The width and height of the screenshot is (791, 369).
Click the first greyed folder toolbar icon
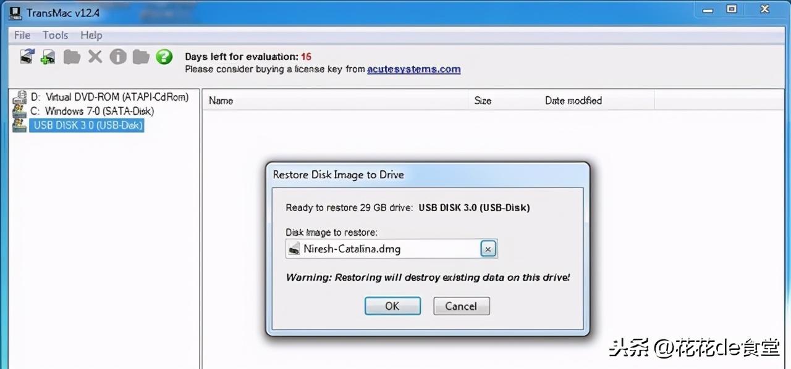72,57
